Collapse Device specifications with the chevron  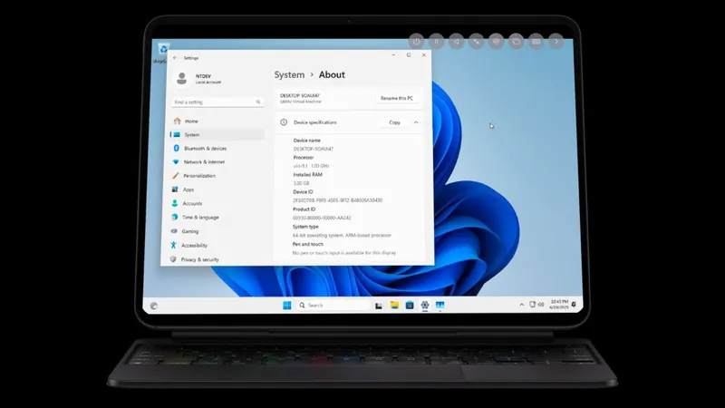[x=416, y=122]
